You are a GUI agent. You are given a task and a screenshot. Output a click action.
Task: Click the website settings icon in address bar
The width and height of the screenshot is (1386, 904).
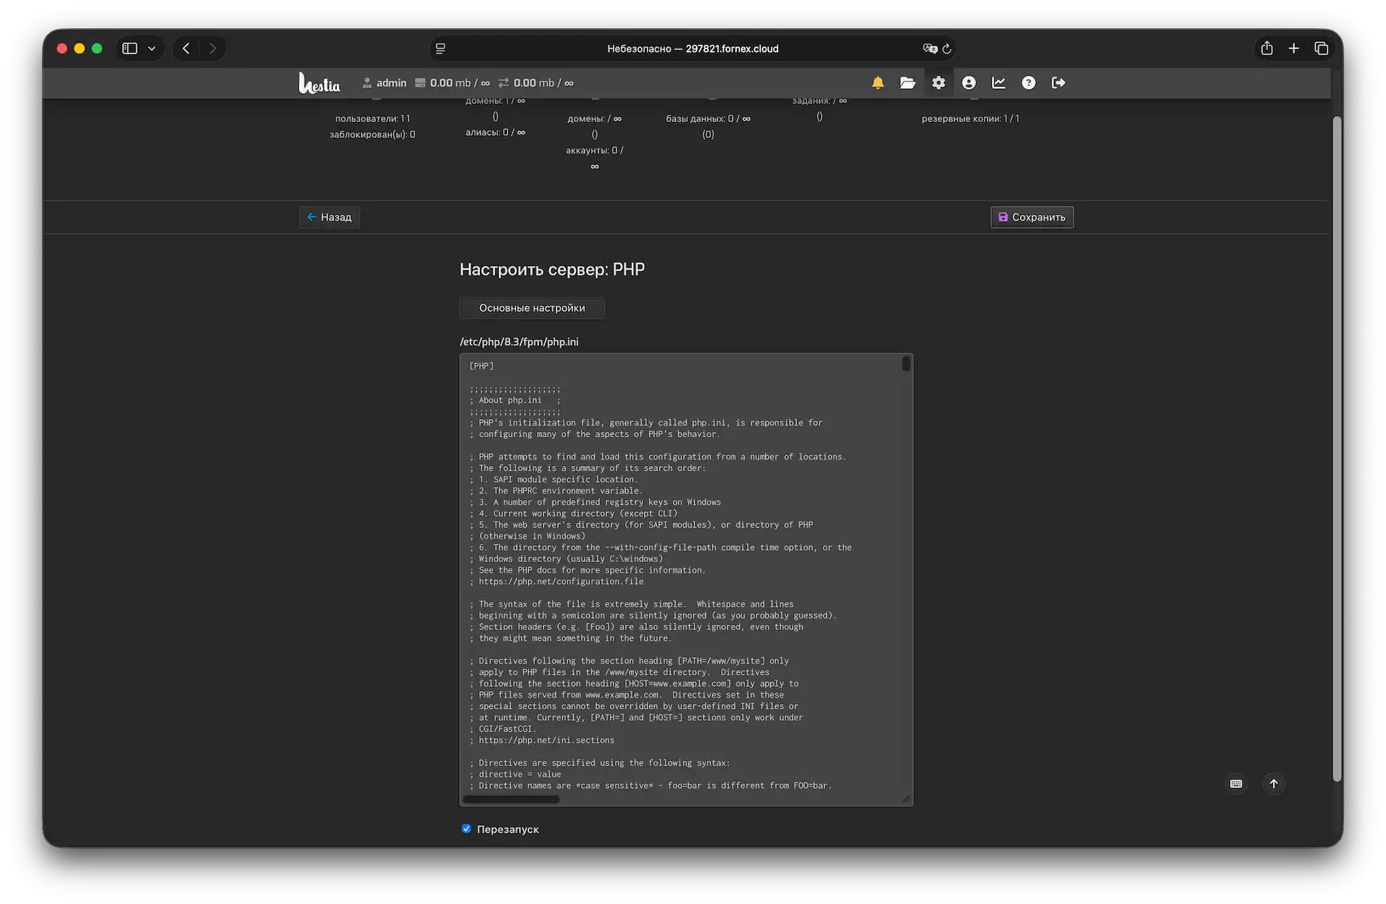point(440,48)
